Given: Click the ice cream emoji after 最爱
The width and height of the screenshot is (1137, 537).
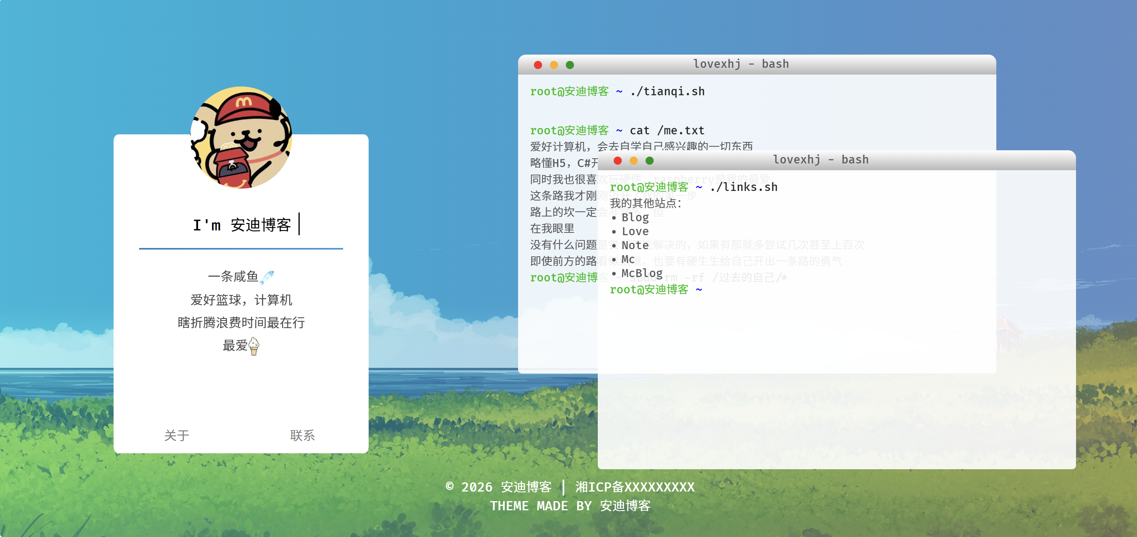Looking at the screenshot, I should coord(254,346).
